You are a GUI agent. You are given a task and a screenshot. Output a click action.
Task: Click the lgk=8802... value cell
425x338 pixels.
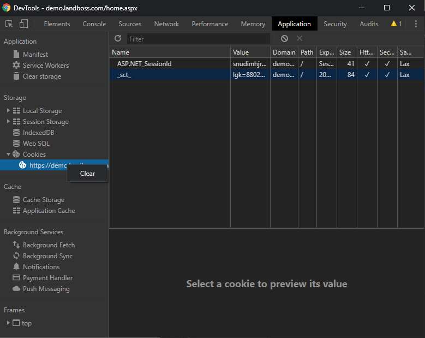coord(250,75)
